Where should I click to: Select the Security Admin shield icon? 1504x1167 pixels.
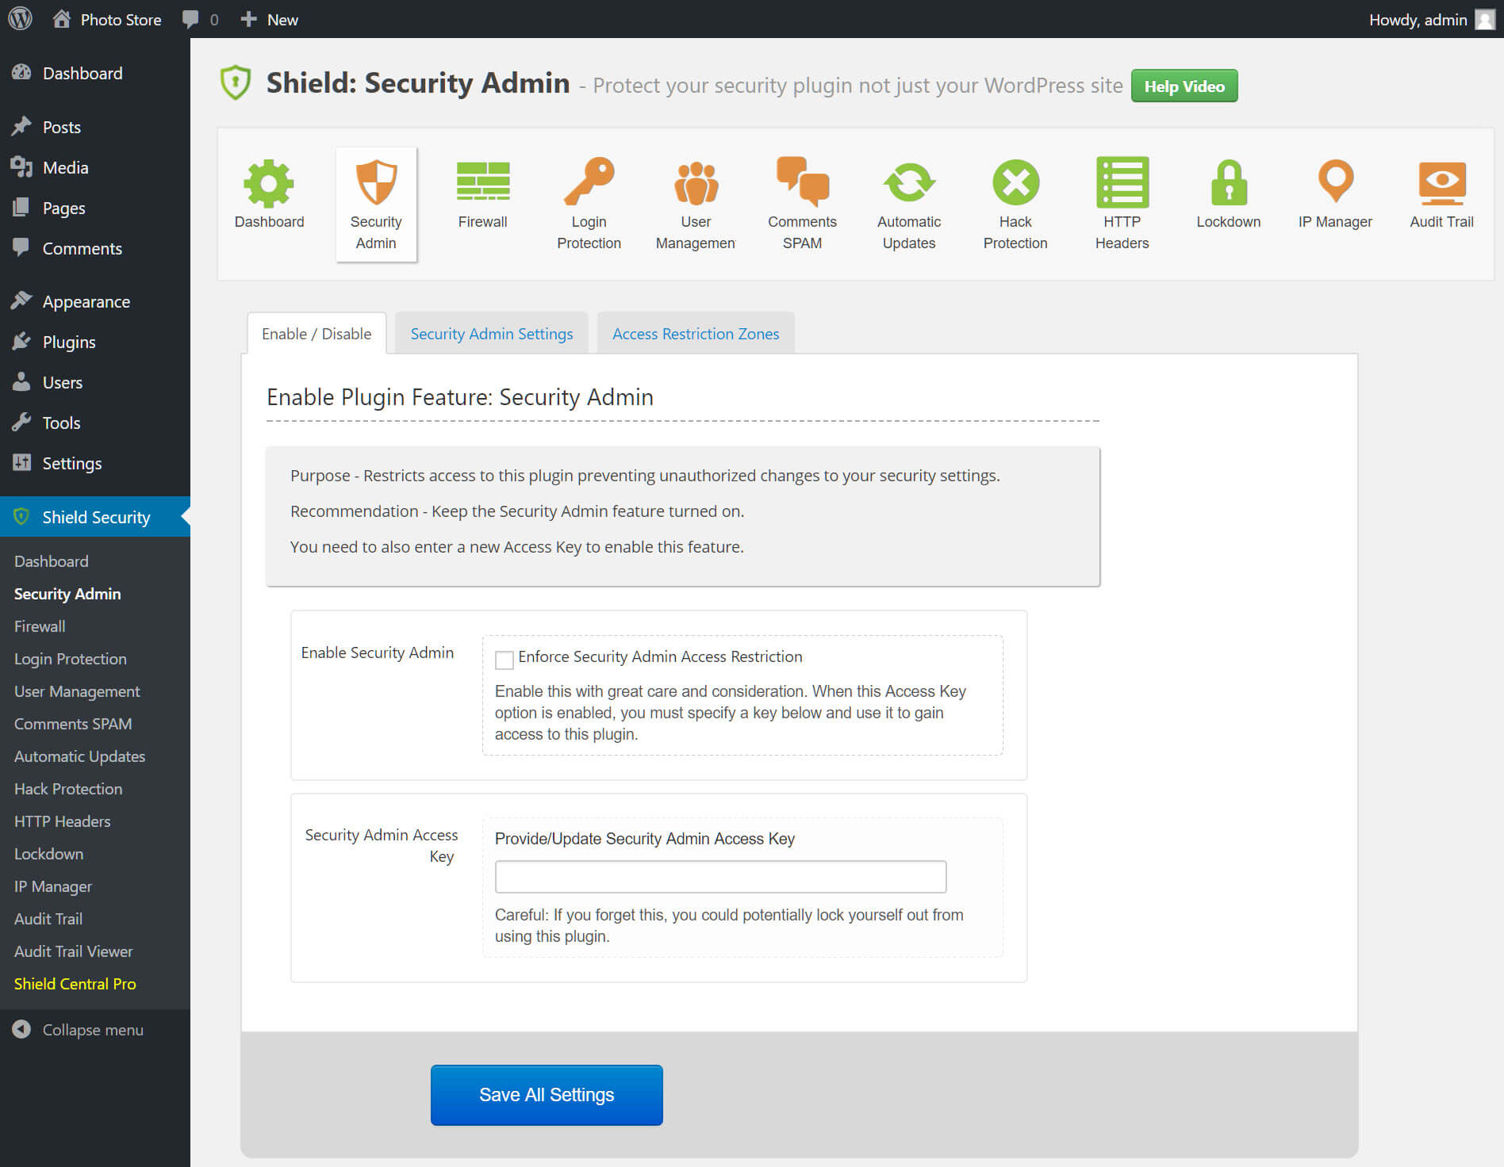pyautogui.click(x=376, y=182)
